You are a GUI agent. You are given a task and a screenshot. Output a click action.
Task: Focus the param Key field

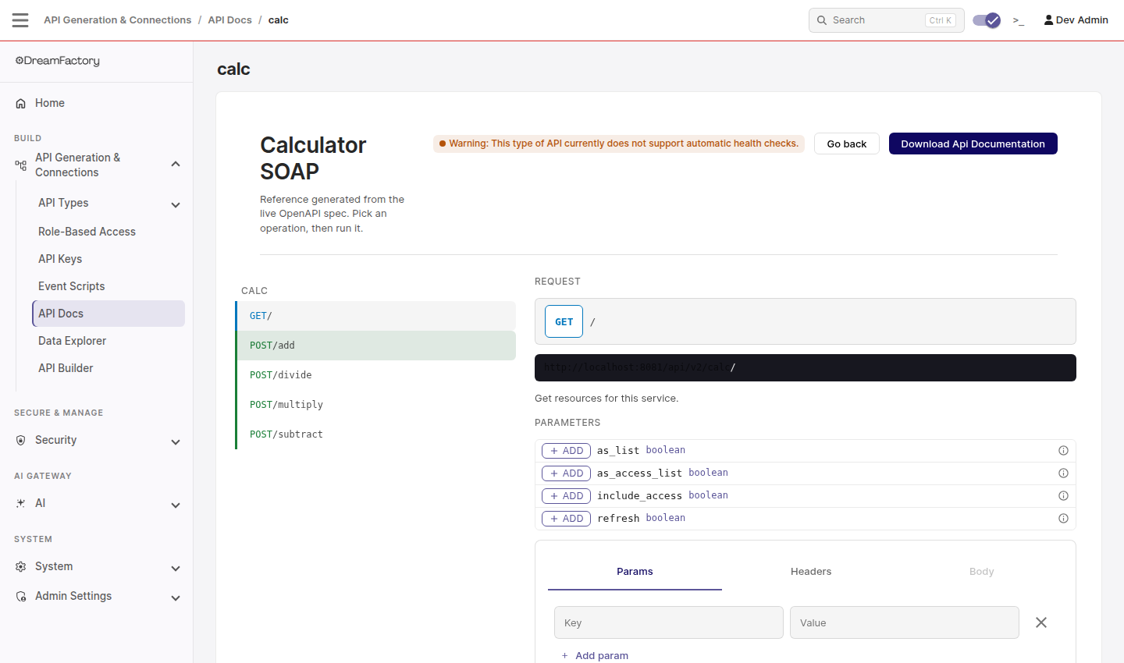[669, 622]
